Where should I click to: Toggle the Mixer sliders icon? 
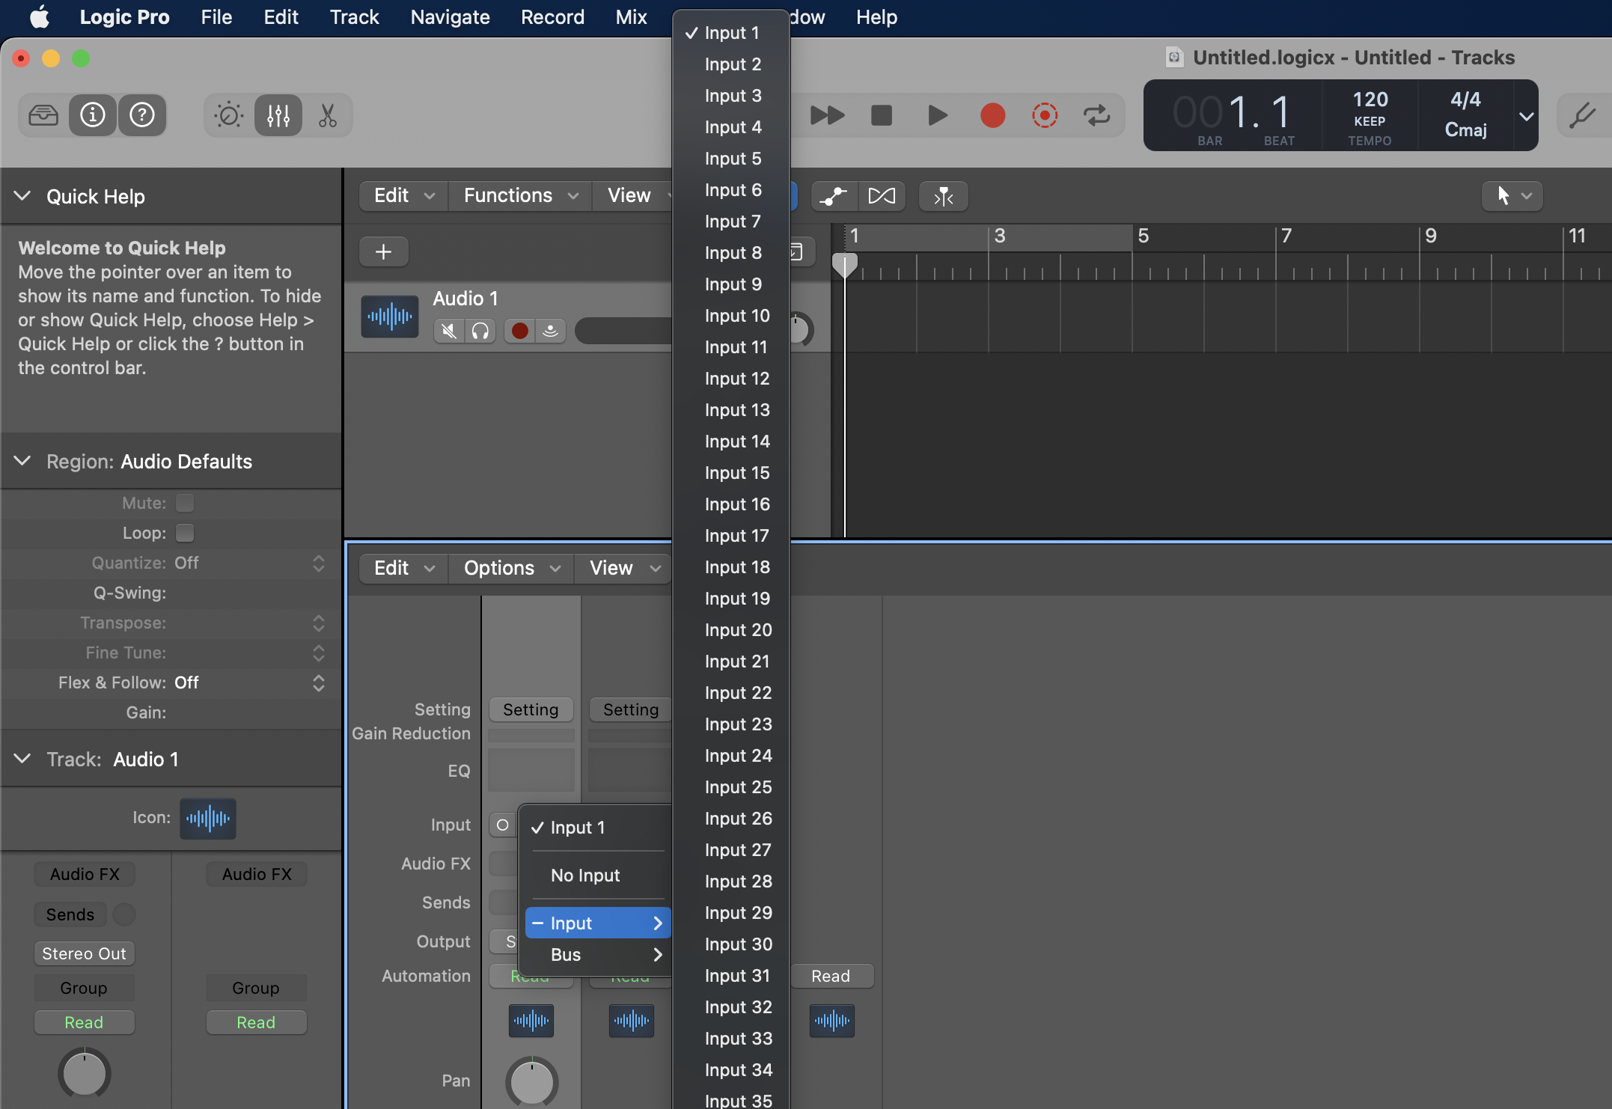point(278,115)
